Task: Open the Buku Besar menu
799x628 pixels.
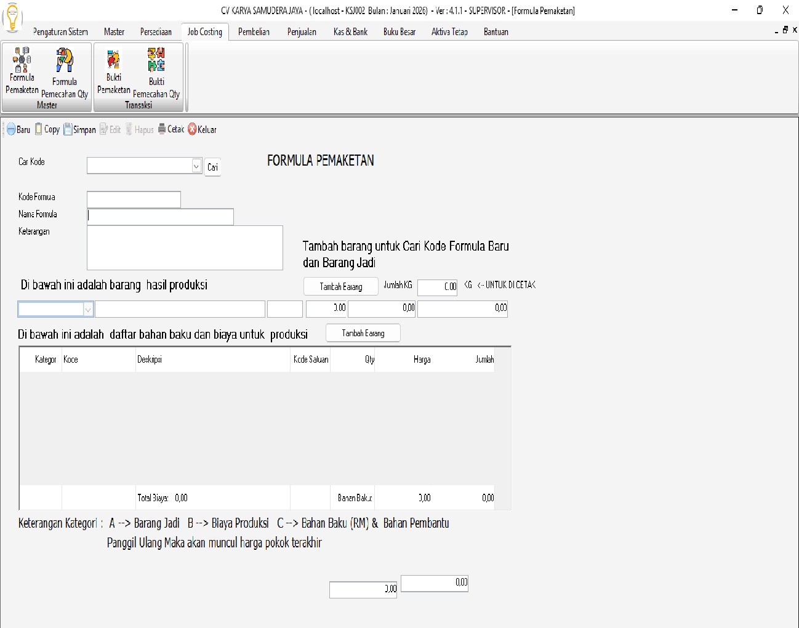Action: click(399, 32)
